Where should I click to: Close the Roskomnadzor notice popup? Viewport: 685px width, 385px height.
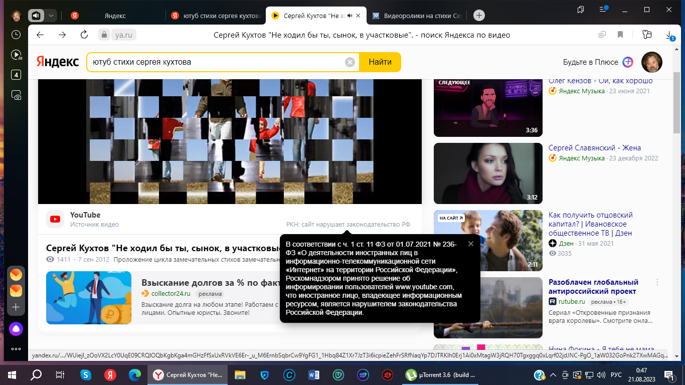point(470,244)
